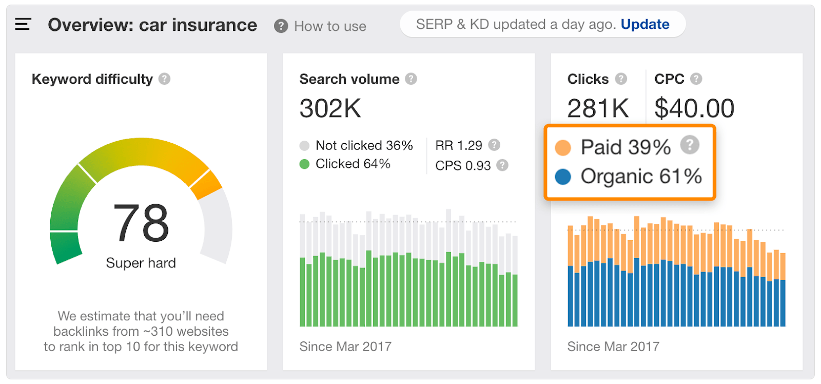
Task: Open the How to use link
Action: [x=330, y=26]
